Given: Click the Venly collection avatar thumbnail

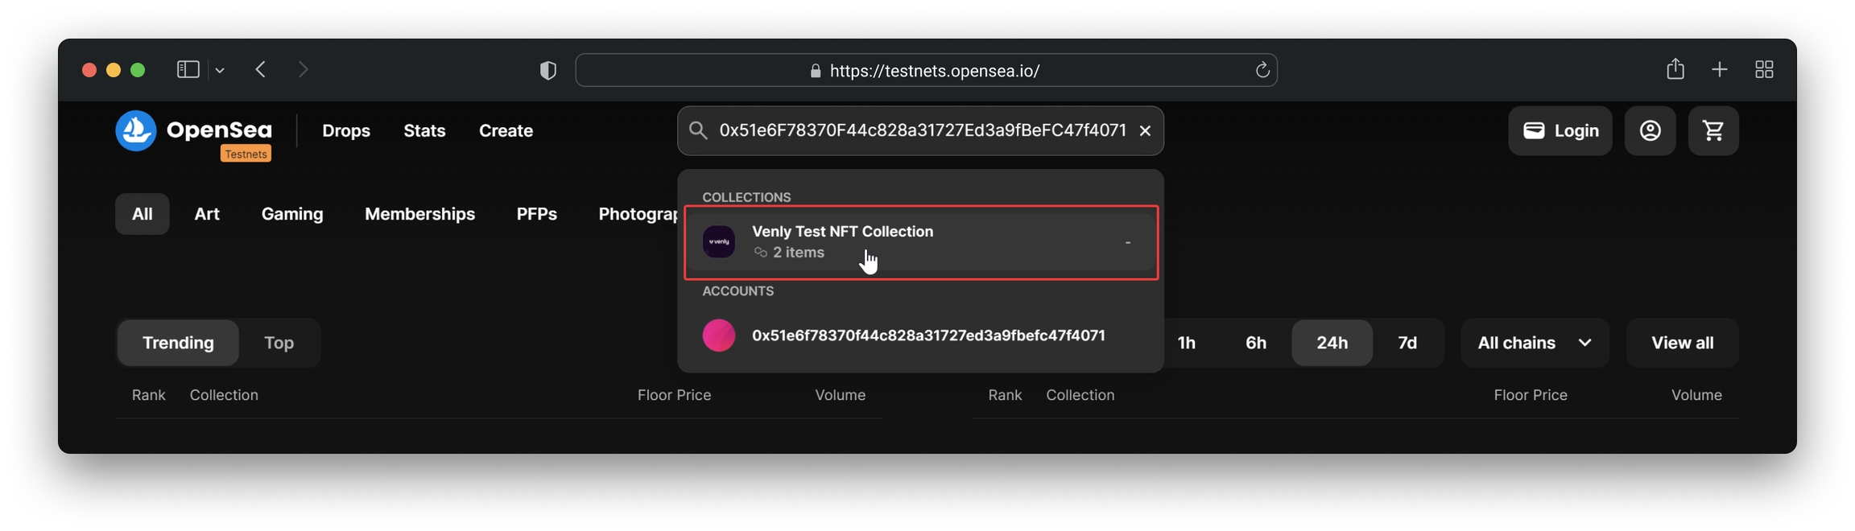Looking at the screenshot, I should coord(718,241).
